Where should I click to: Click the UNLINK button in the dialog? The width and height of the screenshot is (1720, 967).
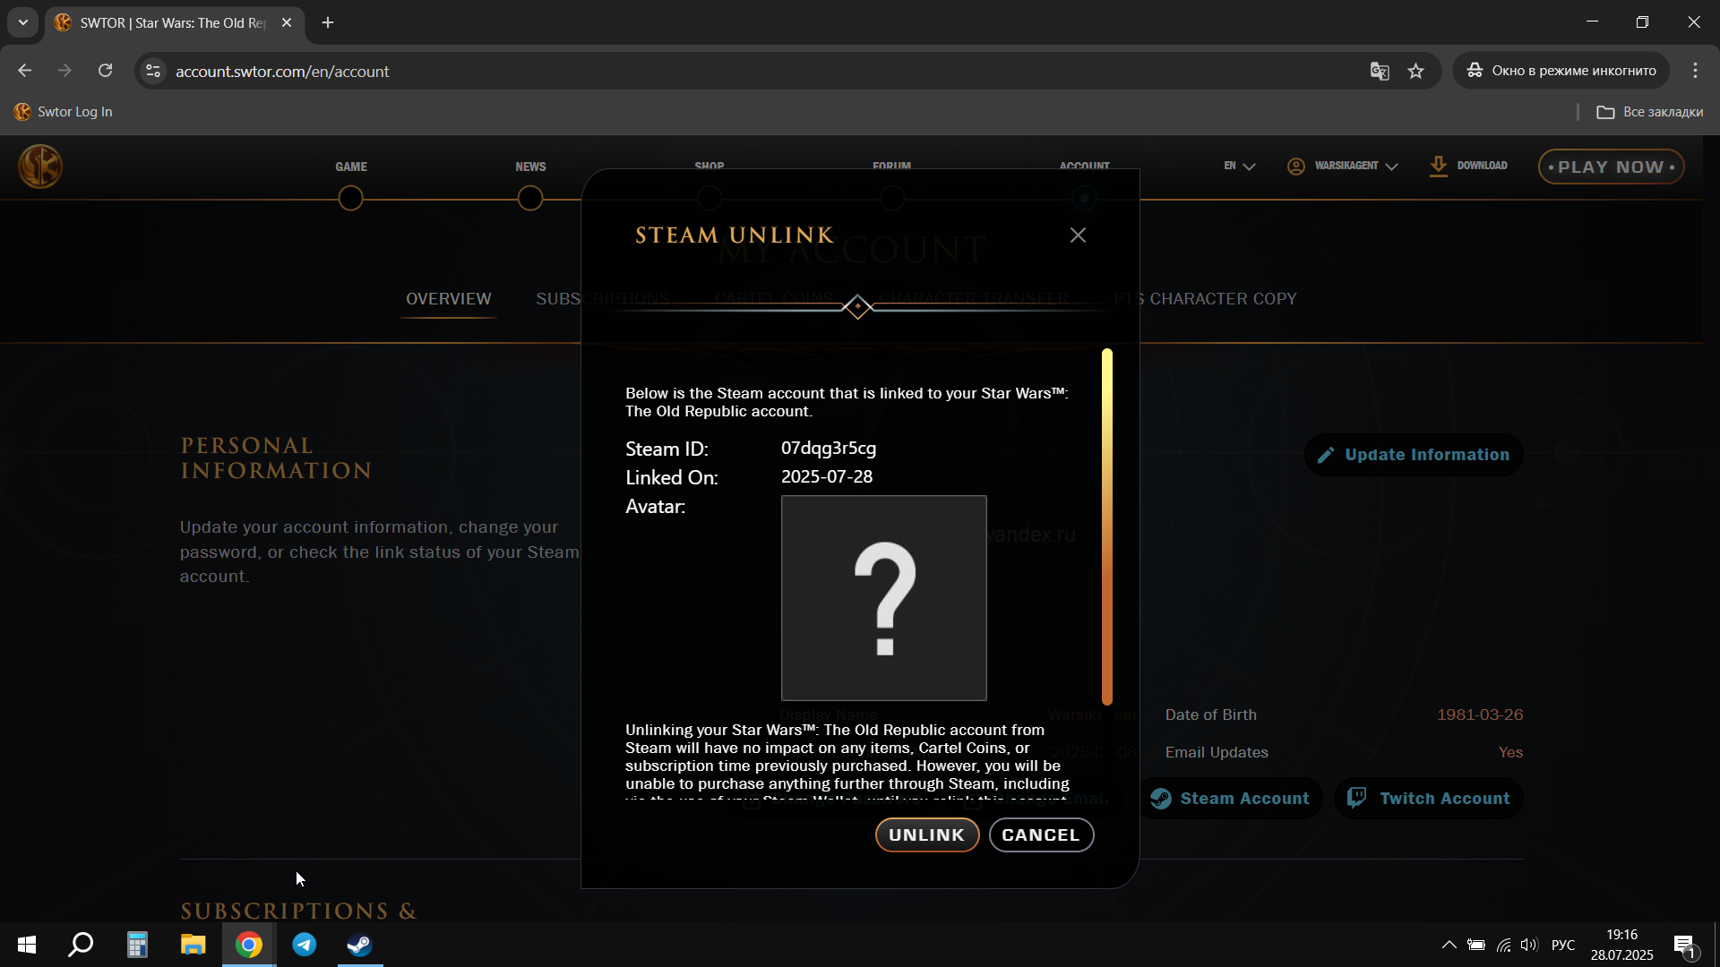(926, 834)
